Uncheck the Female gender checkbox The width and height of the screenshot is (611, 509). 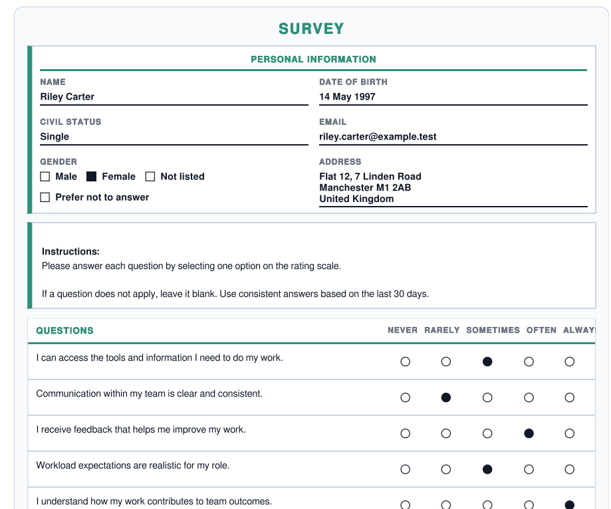[92, 177]
